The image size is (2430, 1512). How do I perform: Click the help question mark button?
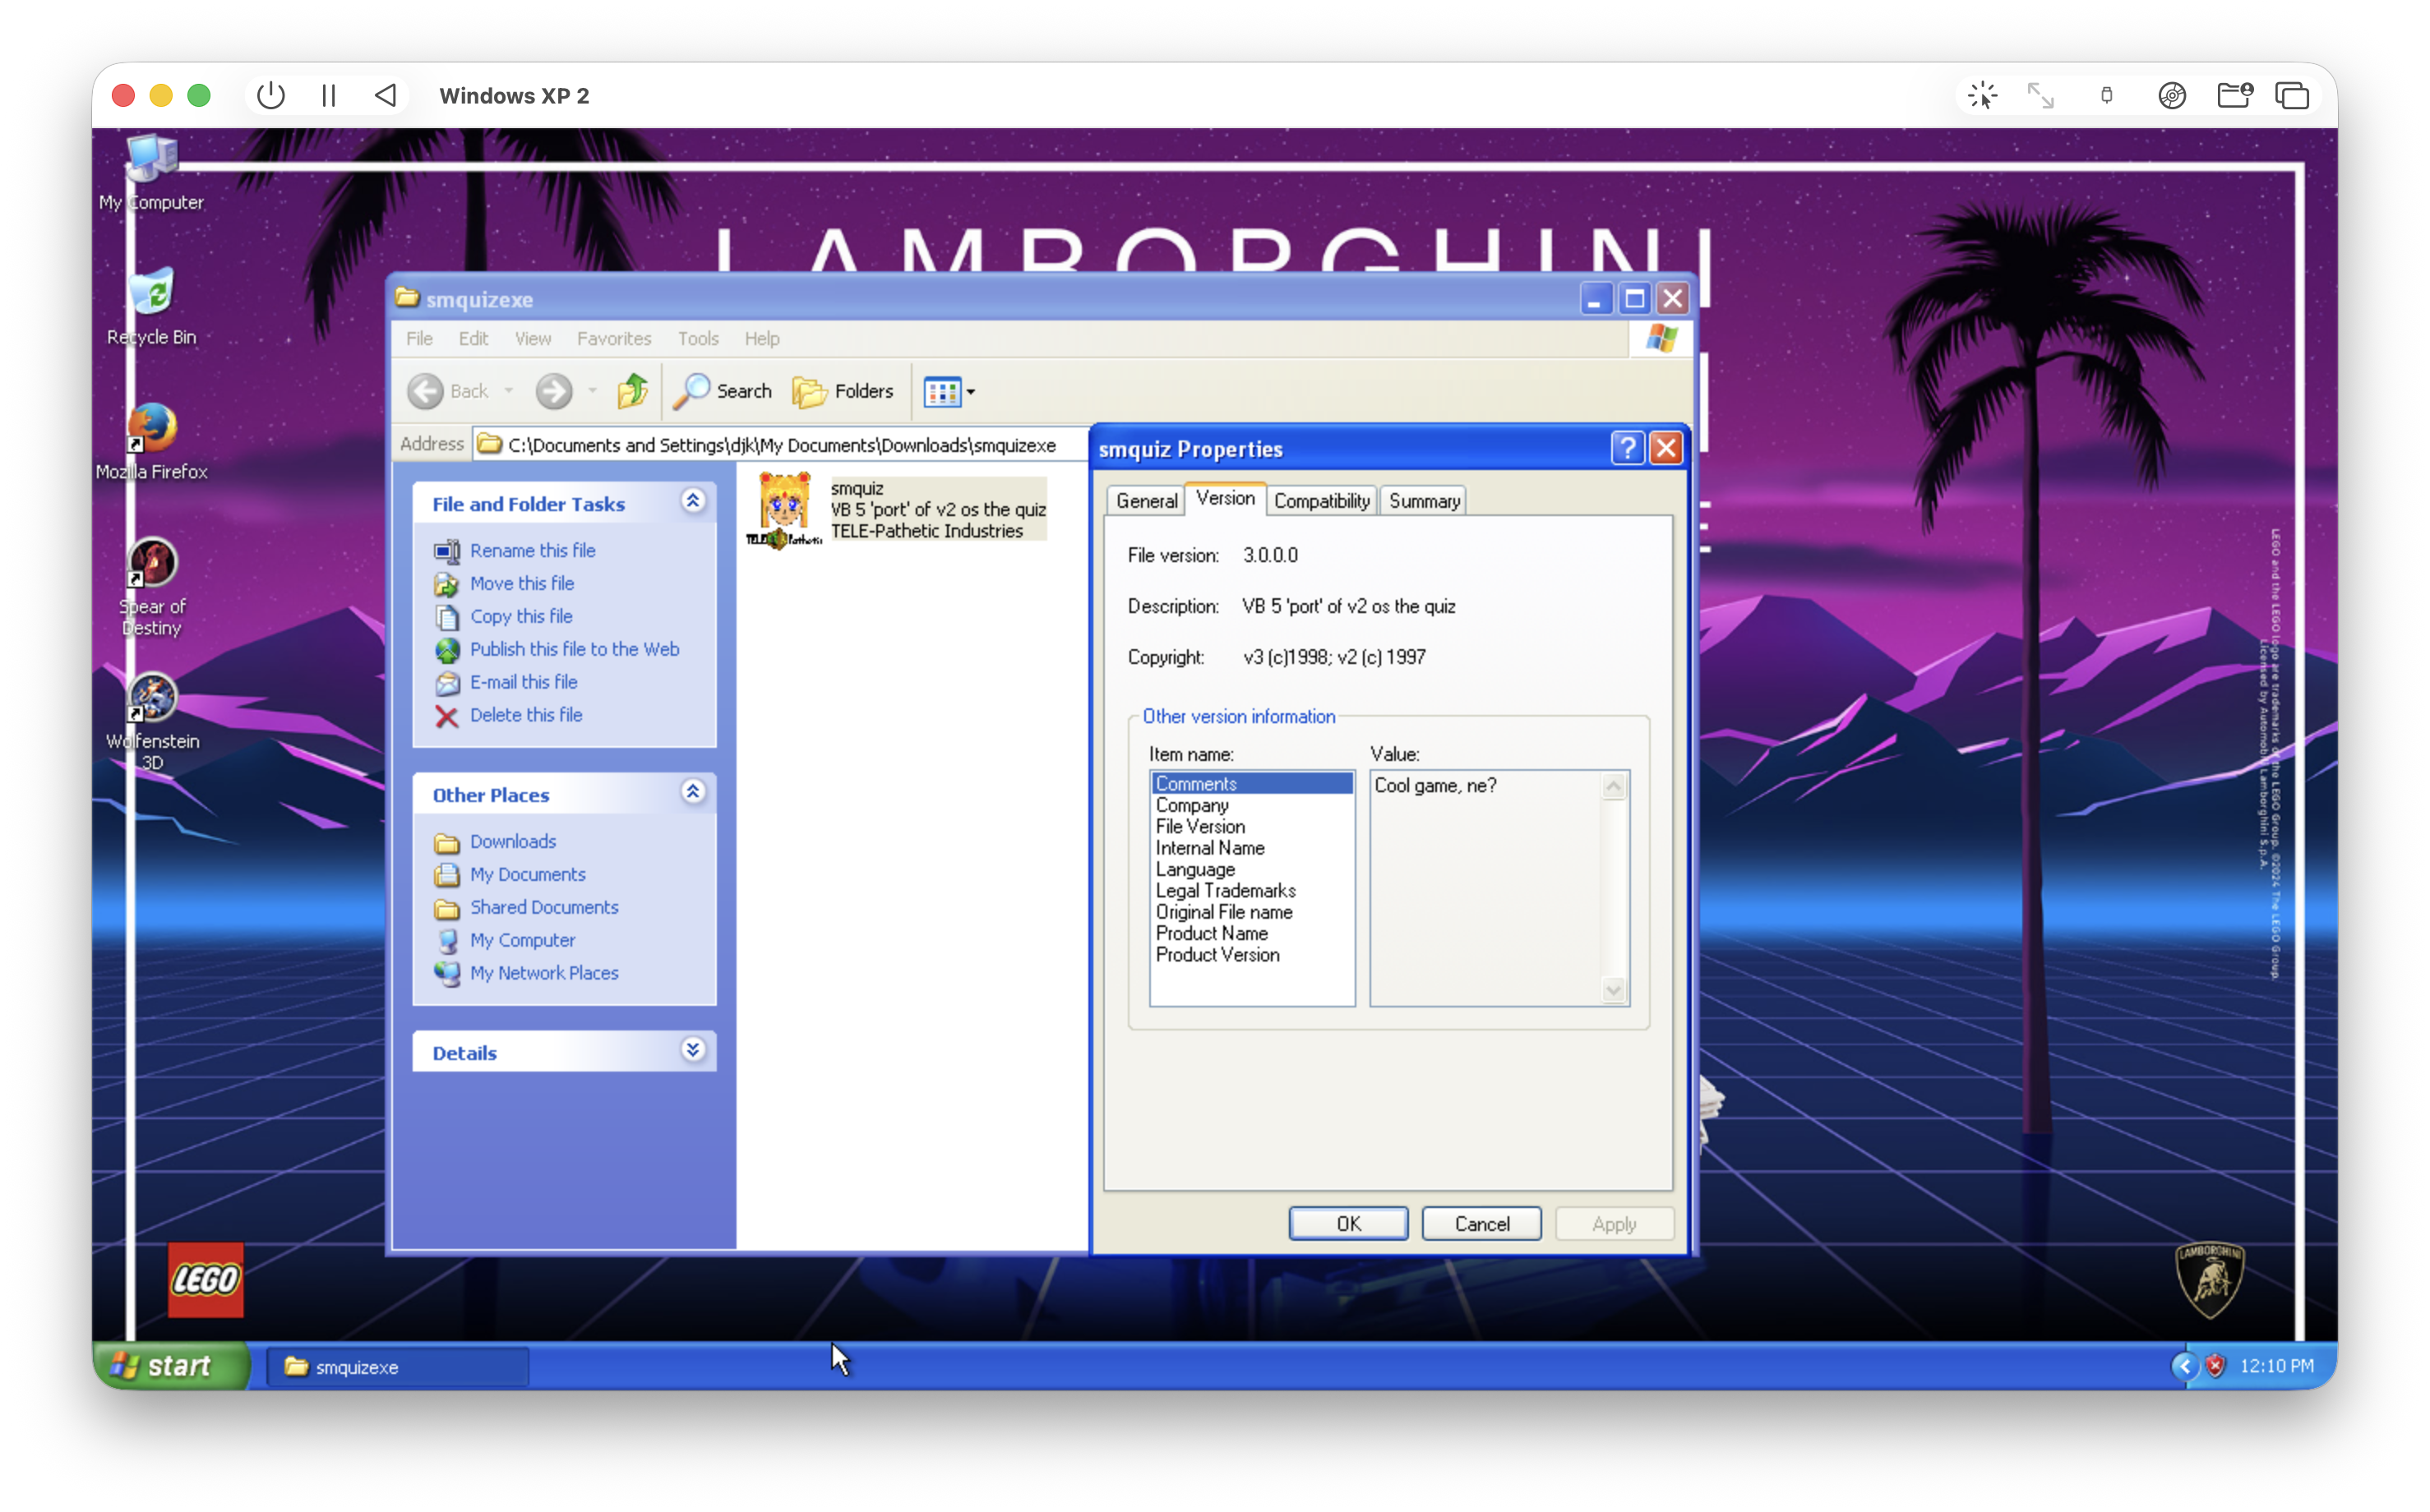tap(1626, 448)
